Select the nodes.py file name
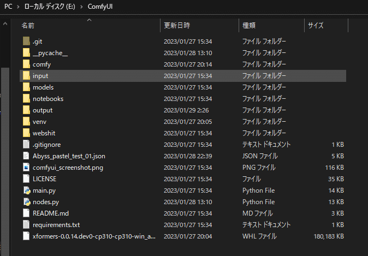This screenshot has width=368, height=256. point(46,202)
